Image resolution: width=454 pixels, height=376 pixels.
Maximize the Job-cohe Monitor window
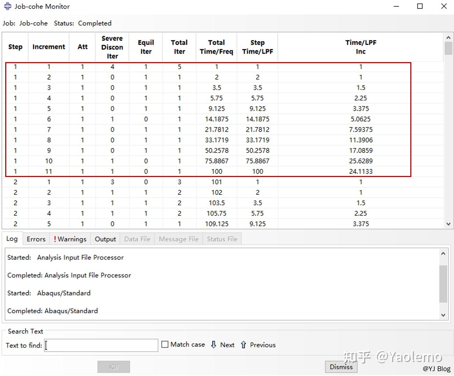click(x=420, y=6)
